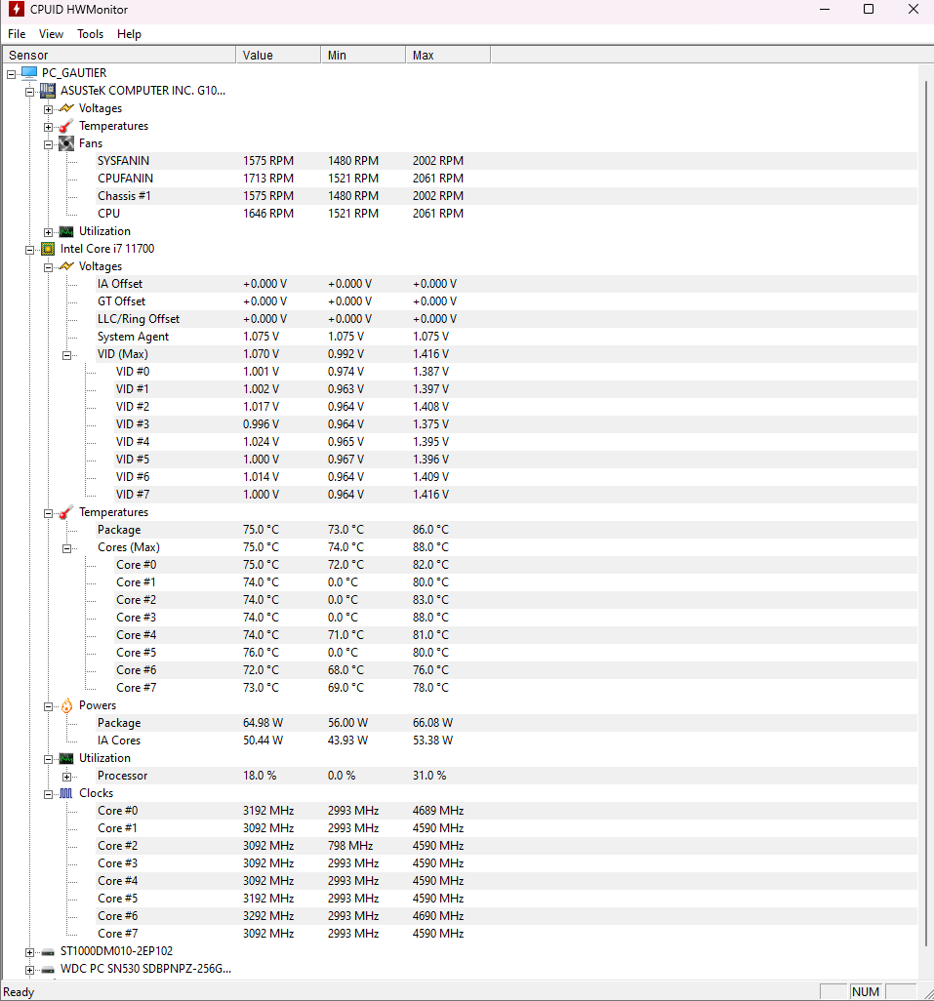Click the Clocks waveform icon
Viewport: 934px width, 1001px height.
(66, 793)
